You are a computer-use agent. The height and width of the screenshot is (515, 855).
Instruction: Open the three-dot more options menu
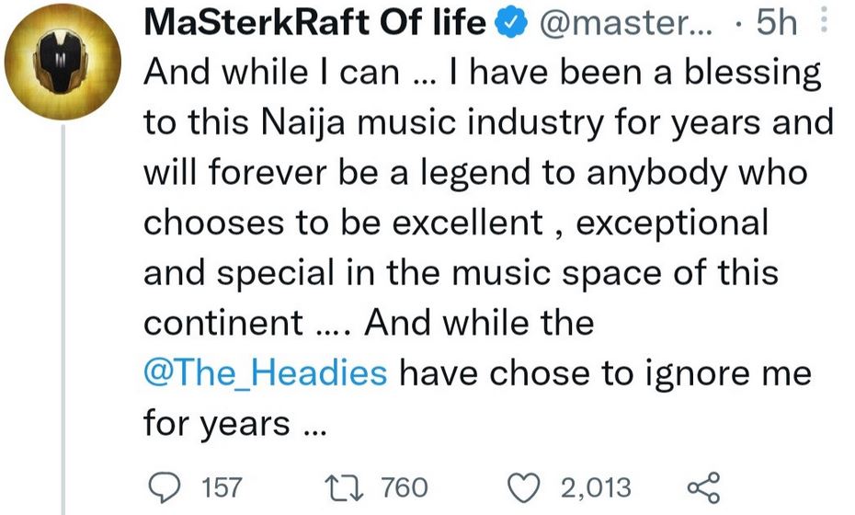click(x=824, y=22)
